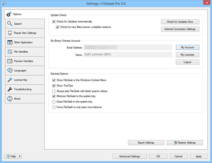Open the Languages tab label

click(20, 70)
